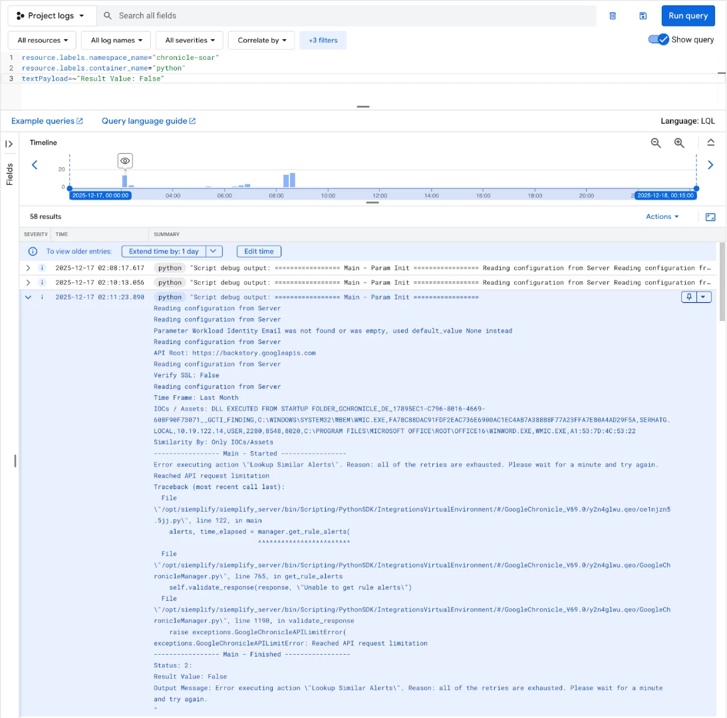Expand the Fields side panel arrow

9,144
